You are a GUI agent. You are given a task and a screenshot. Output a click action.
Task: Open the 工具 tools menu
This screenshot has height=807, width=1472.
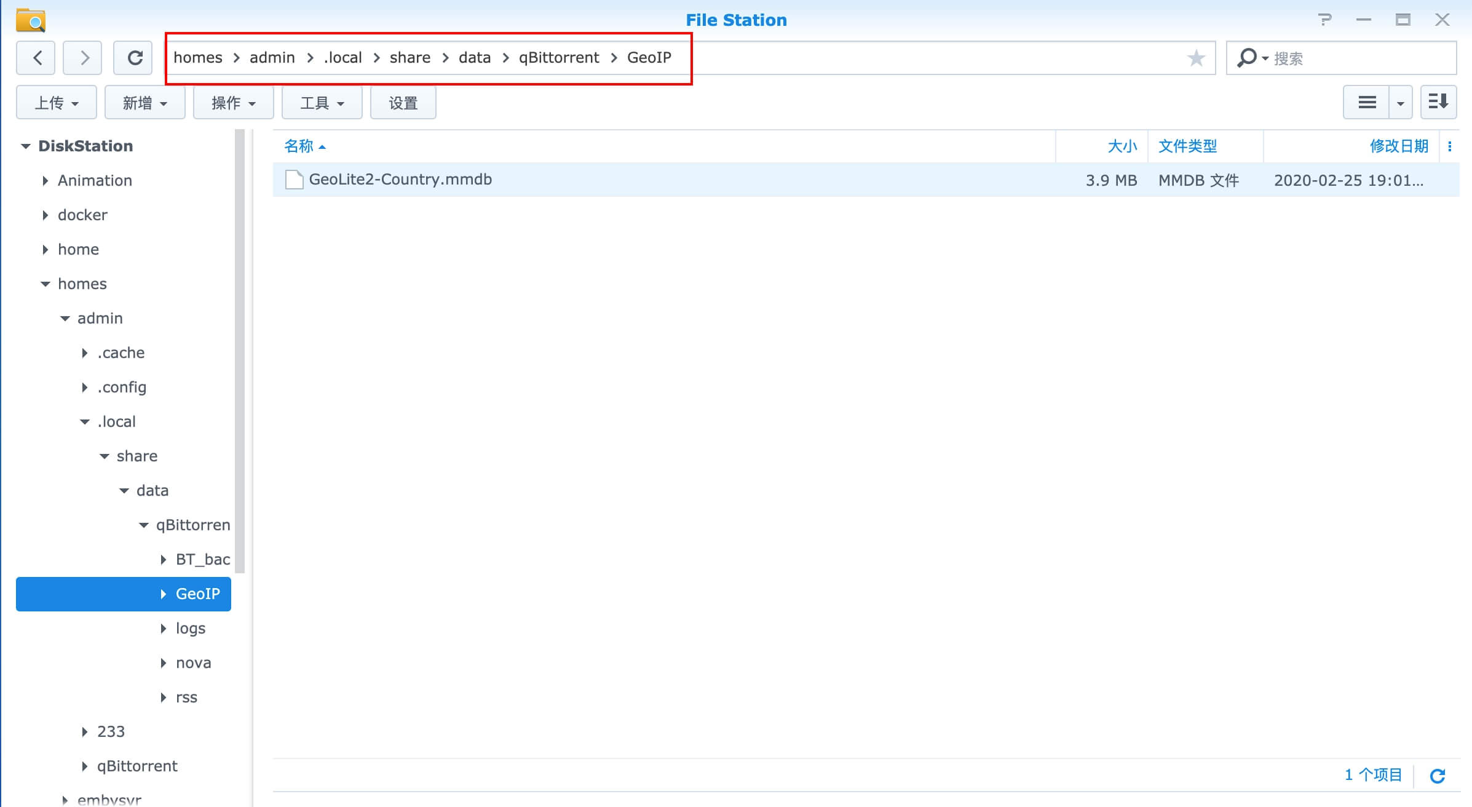pyautogui.click(x=322, y=103)
